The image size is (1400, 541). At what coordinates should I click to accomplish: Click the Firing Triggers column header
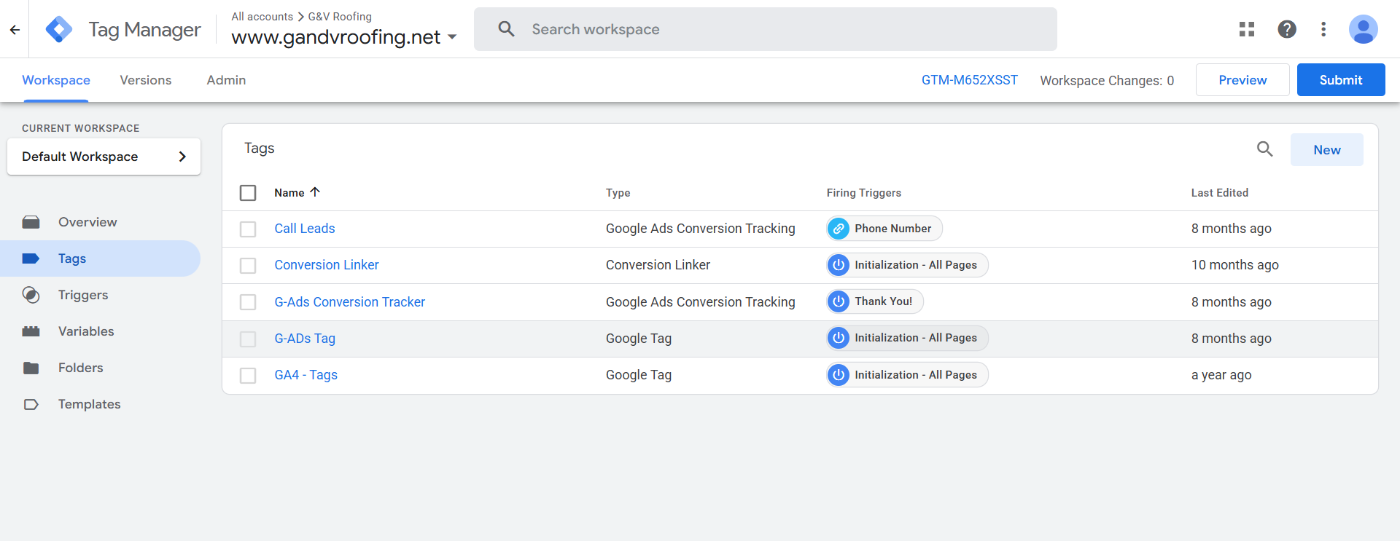[x=863, y=193]
